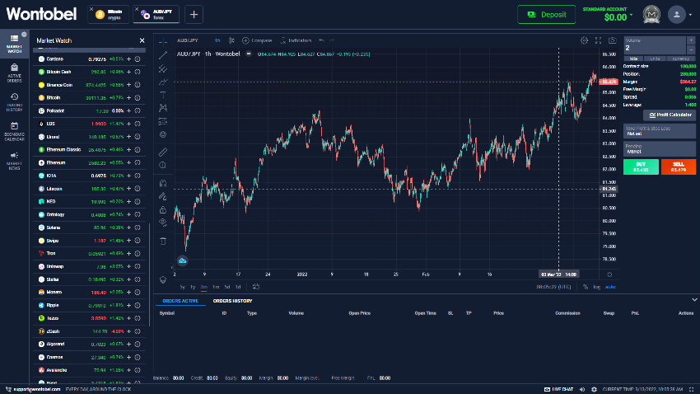Screen dimensions: 700x394
Task: Select the ruler measure tool
Action: point(163,152)
